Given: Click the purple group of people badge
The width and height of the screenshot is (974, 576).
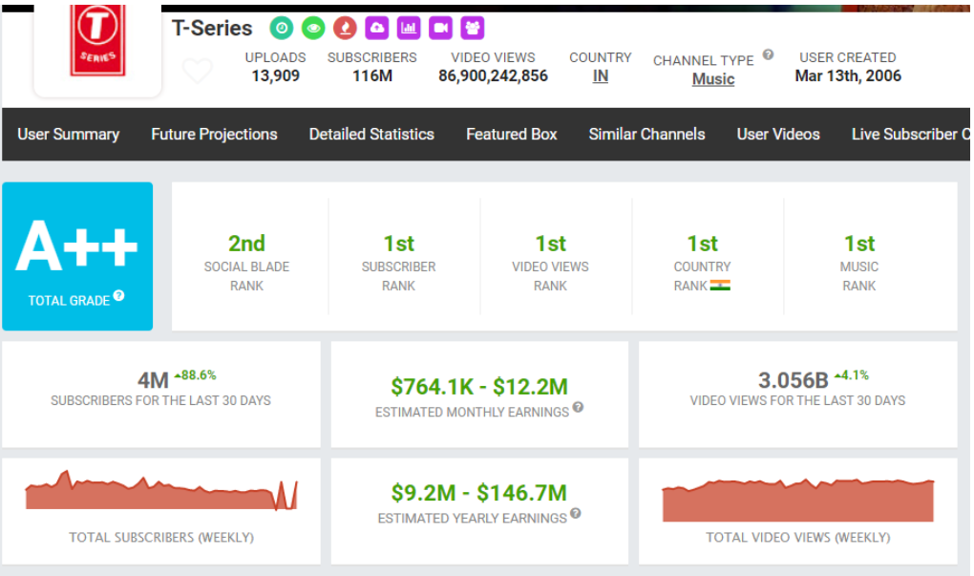Looking at the screenshot, I should coord(473,28).
